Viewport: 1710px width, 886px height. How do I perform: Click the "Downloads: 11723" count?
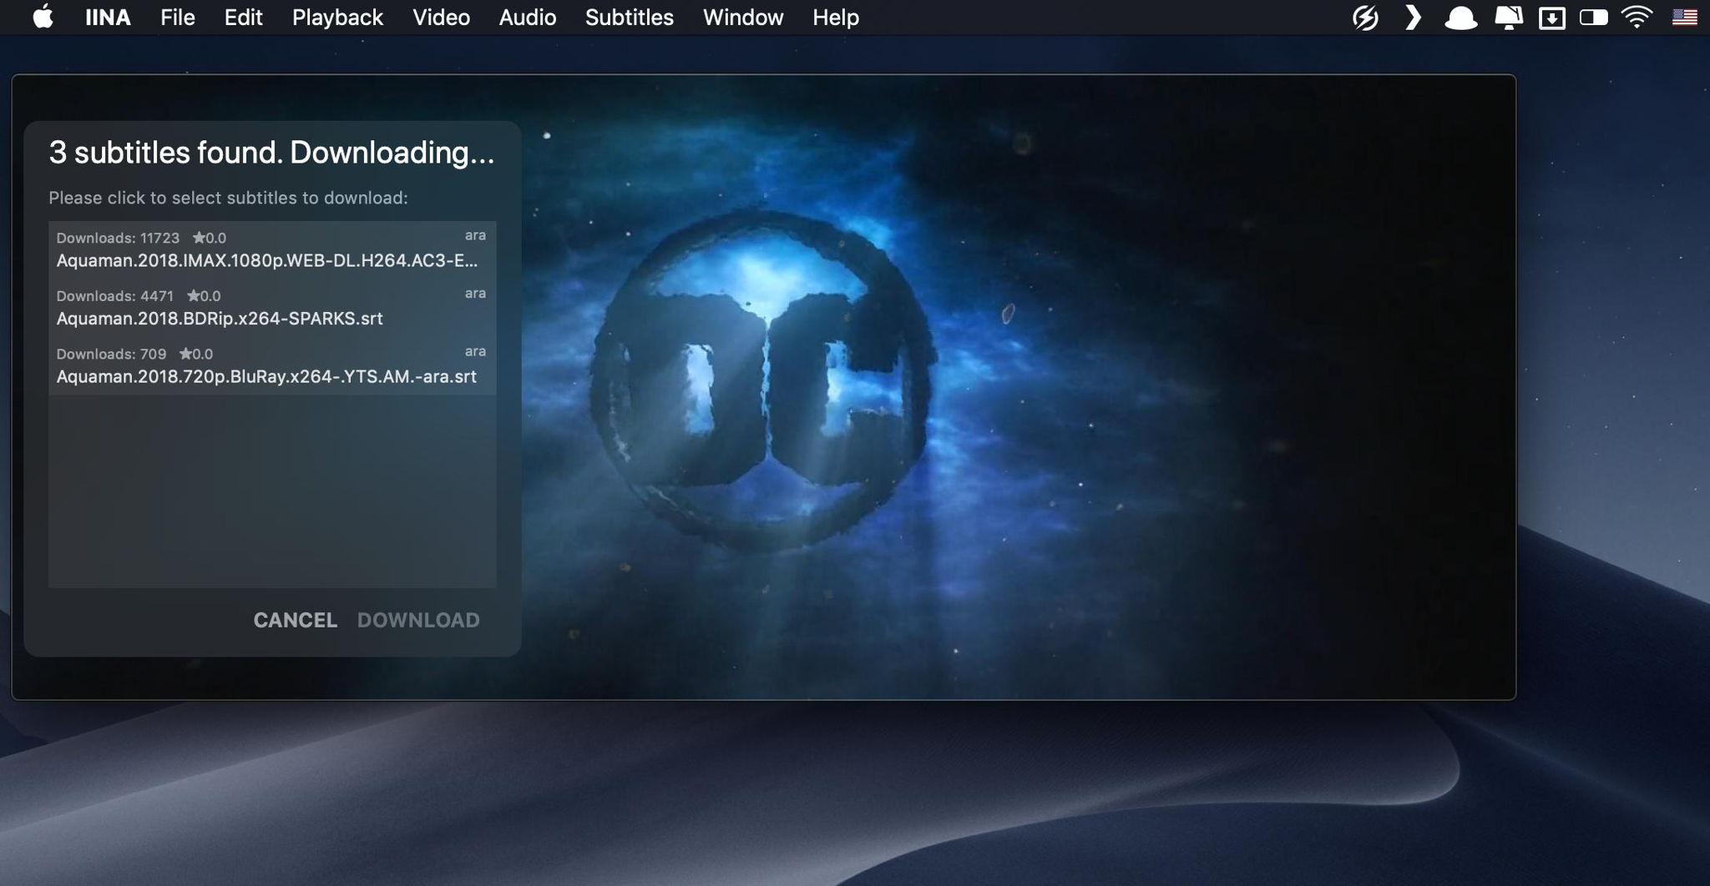point(118,238)
